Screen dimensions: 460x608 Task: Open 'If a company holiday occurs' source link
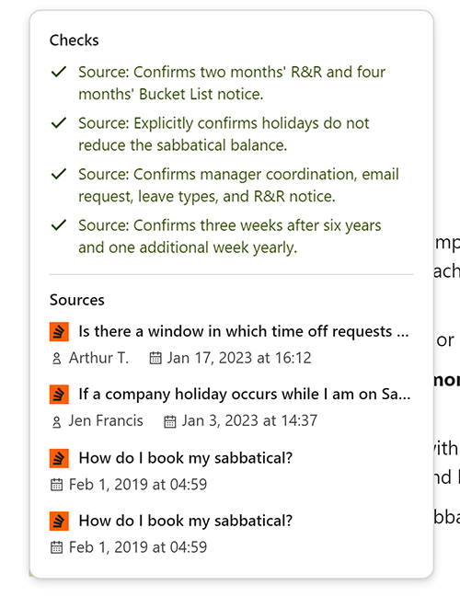pos(245,395)
